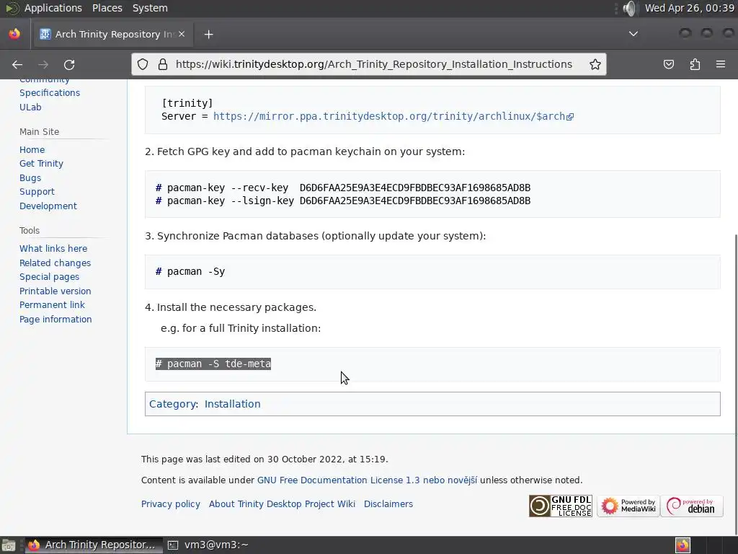Image resolution: width=738 pixels, height=554 pixels.
Task: Open Special pages link
Action: (49, 276)
